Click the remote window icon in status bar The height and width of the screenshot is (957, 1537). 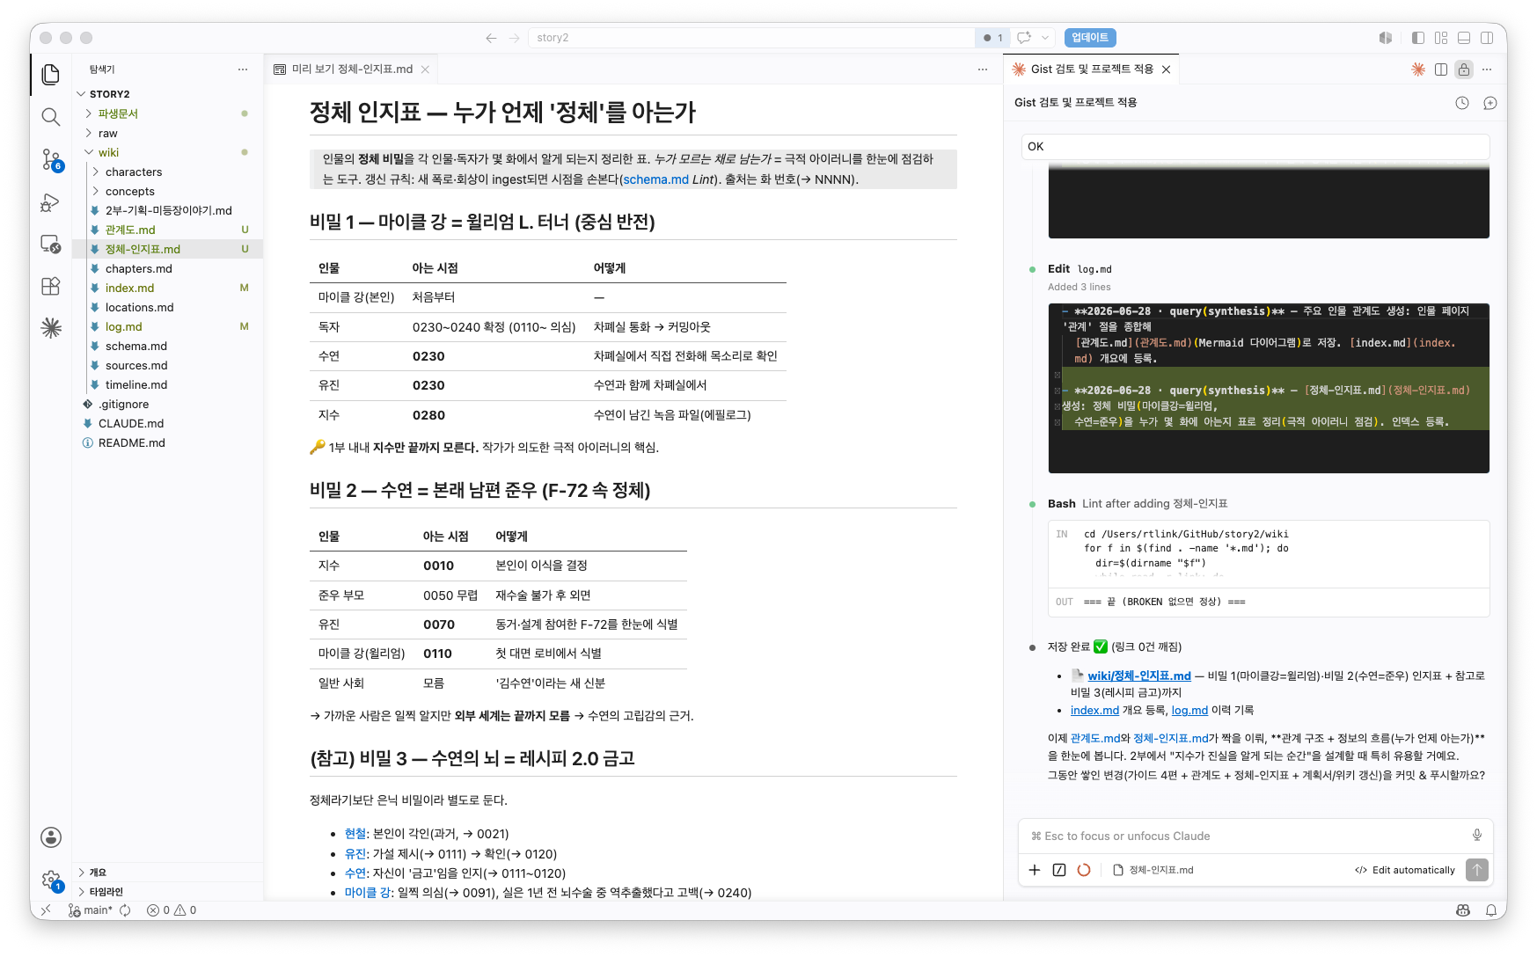click(46, 910)
